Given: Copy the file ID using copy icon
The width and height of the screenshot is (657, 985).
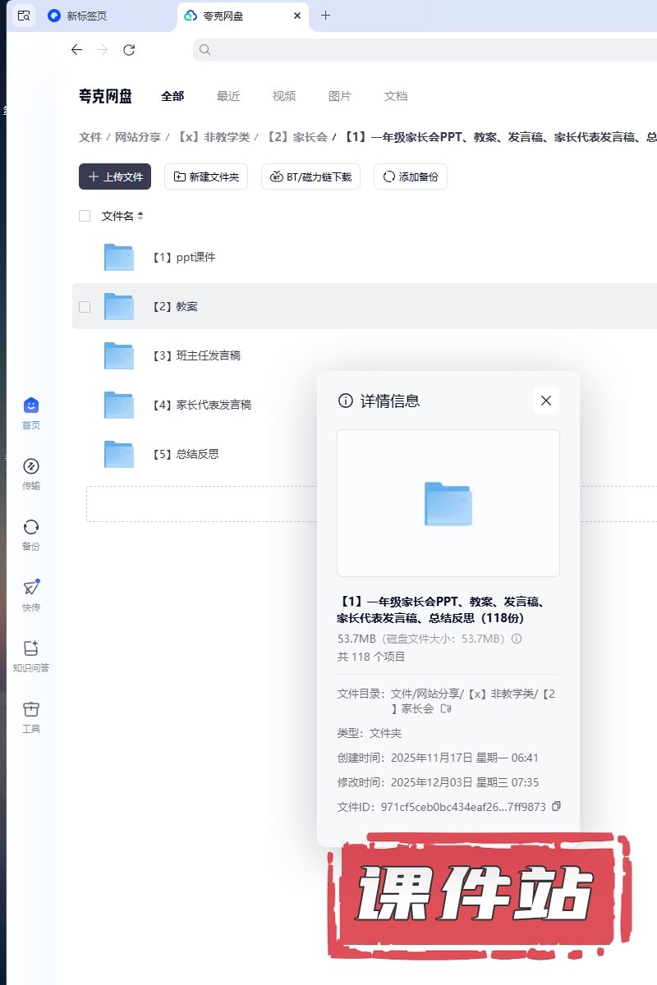Looking at the screenshot, I should 557,807.
